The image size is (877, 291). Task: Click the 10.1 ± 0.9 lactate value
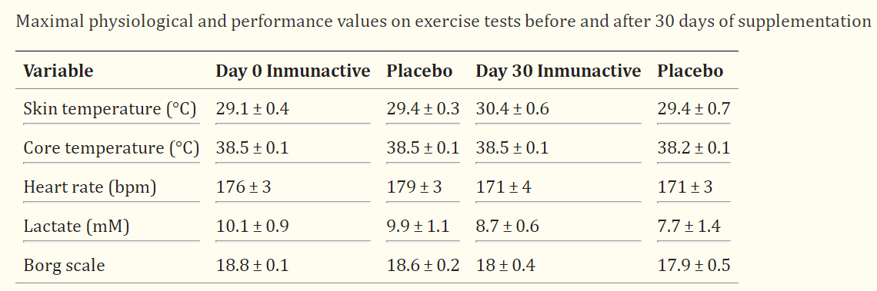tap(252, 227)
